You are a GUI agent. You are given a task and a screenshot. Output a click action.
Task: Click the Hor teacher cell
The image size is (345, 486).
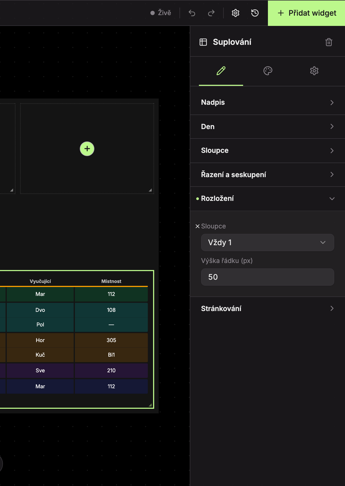pyautogui.click(x=40, y=340)
